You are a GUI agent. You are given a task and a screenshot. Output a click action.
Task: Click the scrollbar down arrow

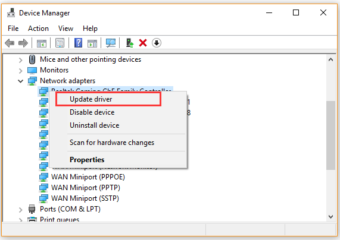(x=330, y=216)
